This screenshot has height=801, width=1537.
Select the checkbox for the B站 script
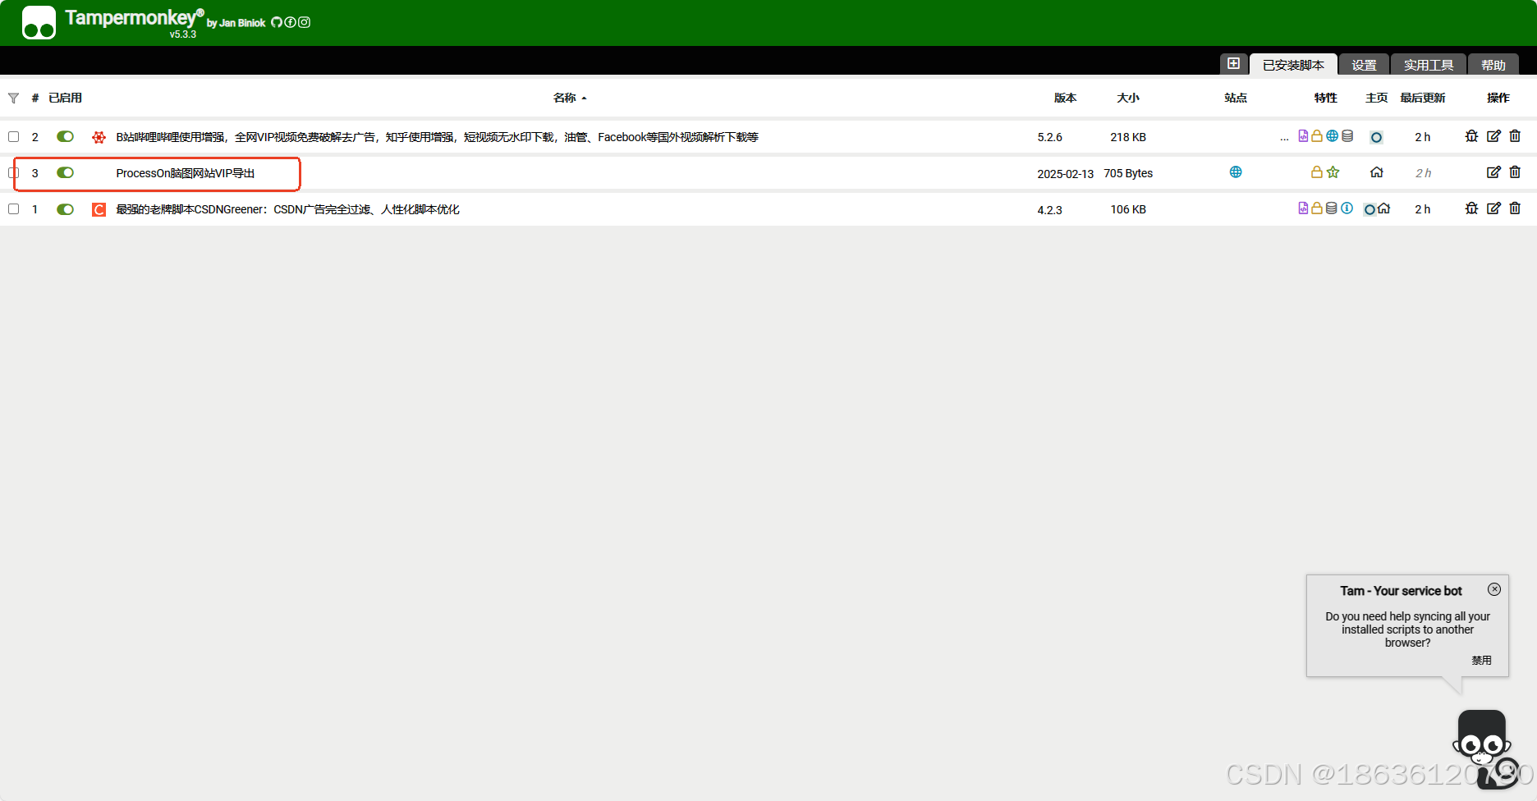pyautogui.click(x=14, y=136)
